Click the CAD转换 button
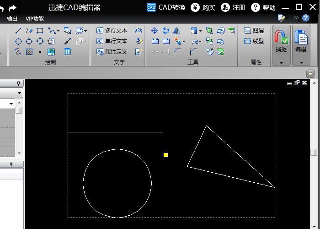Viewport: 320px width, 229px height. (166, 7)
